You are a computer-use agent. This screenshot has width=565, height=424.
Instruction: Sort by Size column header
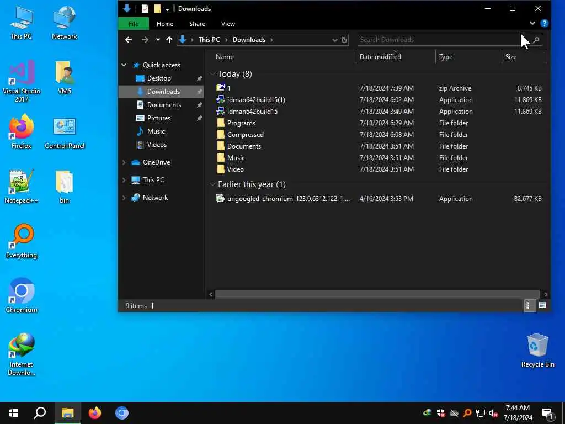(524, 57)
